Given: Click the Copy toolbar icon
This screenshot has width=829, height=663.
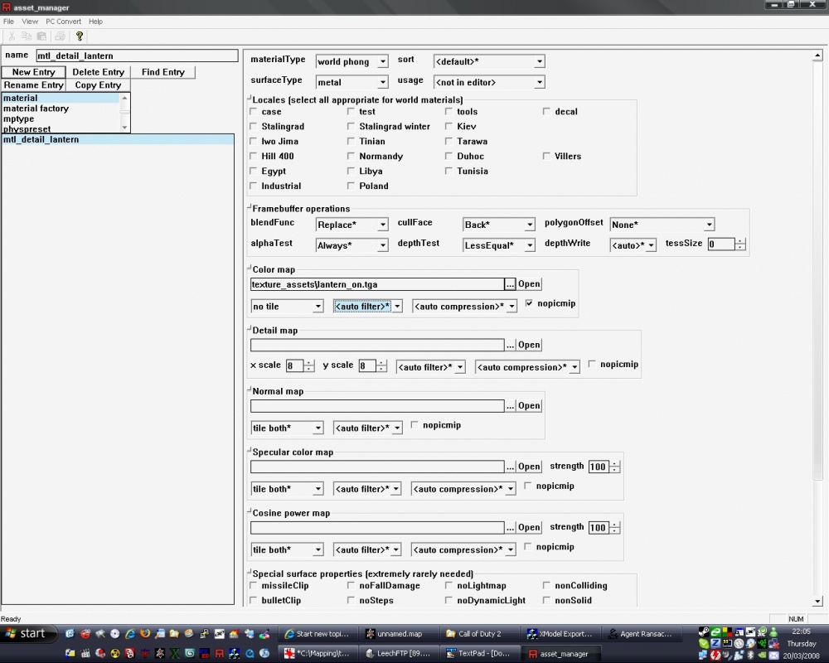Looking at the screenshot, I should click(x=25, y=36).
